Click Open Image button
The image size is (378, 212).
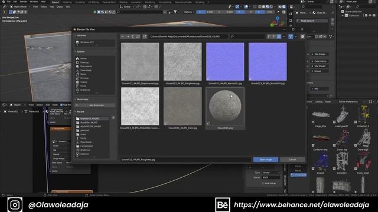266,160
